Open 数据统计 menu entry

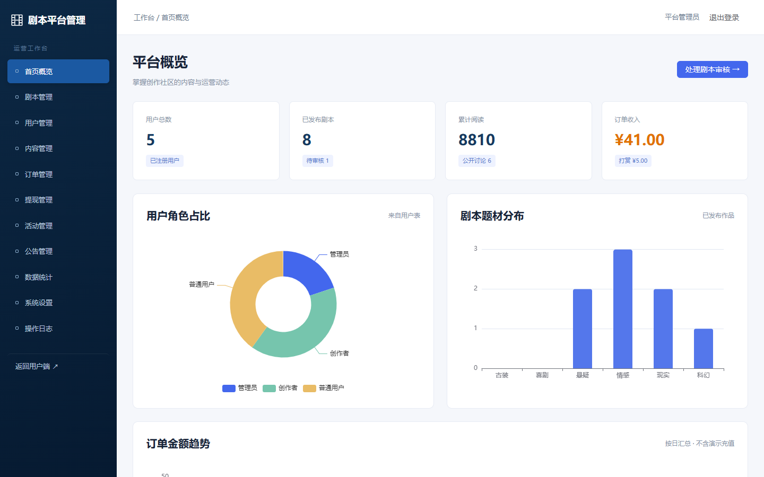click(x=58, y=277)
